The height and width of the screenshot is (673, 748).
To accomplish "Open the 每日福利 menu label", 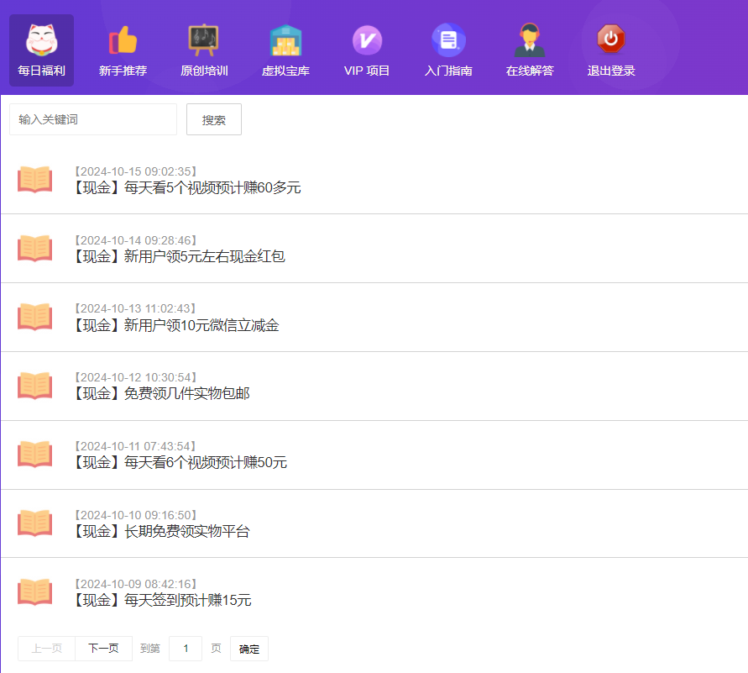I will pos(41,71).
